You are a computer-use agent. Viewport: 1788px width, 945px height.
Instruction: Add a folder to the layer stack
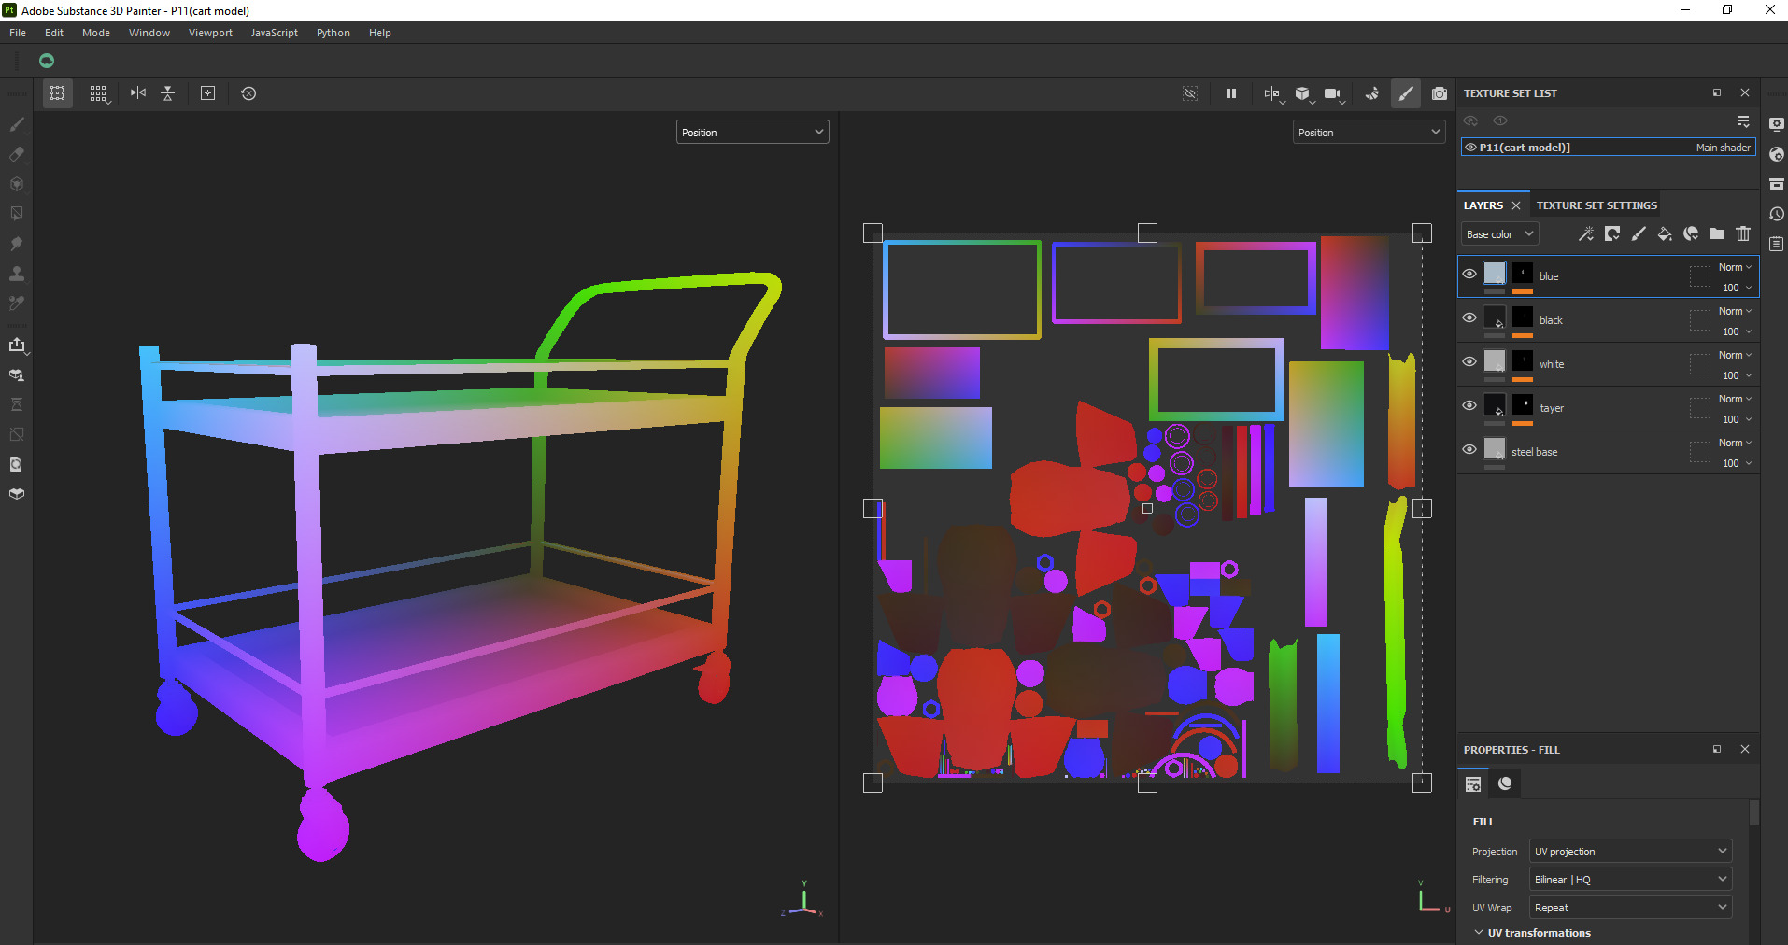click(1717, 234)
